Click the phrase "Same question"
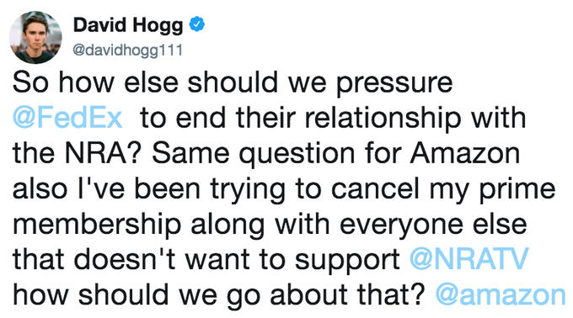This screenshot has height=318, width=573. 254,156
